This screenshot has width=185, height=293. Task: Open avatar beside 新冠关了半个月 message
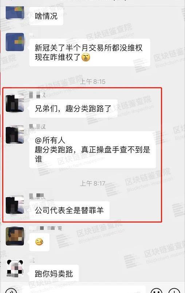15,42
